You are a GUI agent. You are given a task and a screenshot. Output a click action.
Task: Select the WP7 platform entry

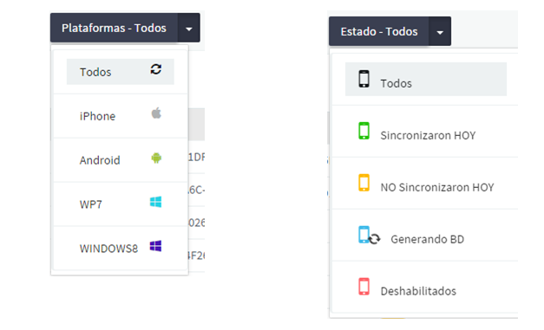pyautogui.click(x=121, y=204)
